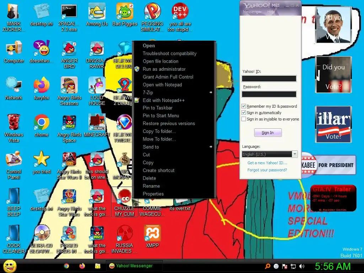Image resolution: width=364 pixels, height=273 pixels.
Task: Select the Yahoo 'doesntwo...' icon
Action: point(41,52)
